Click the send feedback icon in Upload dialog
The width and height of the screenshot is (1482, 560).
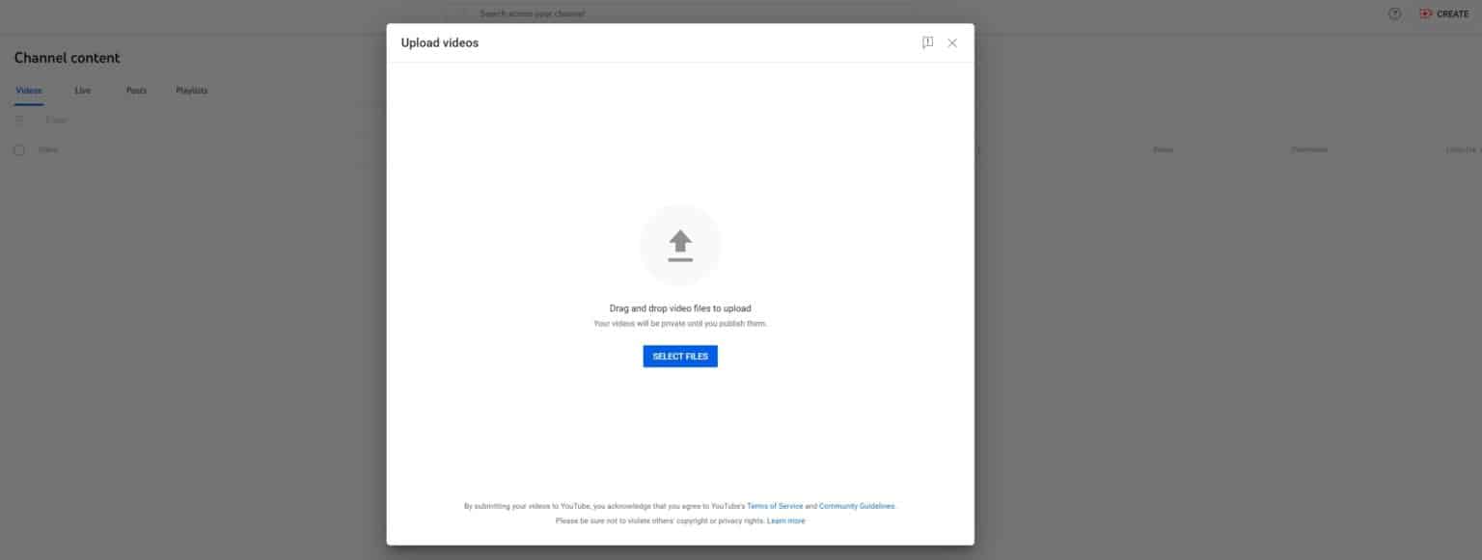927,43
